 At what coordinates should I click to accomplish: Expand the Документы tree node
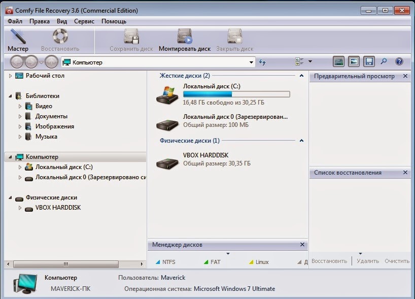[x=20, y=116]
